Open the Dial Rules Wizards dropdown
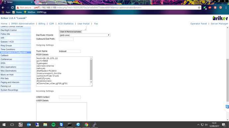This screenshot has height=128, width=229. (85, 35)
